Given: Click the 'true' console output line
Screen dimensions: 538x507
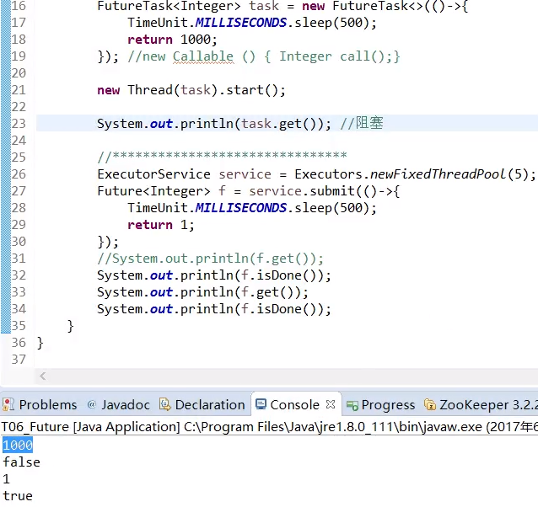Looking at the screenshot, I should (18, 496).
